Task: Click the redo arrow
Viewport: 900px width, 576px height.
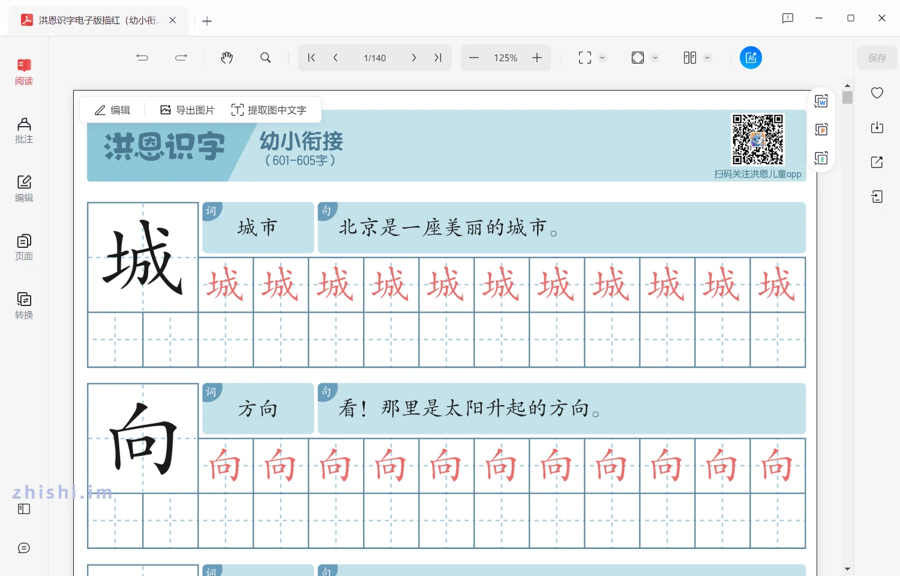Action: 181,58
